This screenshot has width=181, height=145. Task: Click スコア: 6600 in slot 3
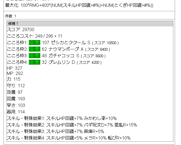[x=93, y=56]
